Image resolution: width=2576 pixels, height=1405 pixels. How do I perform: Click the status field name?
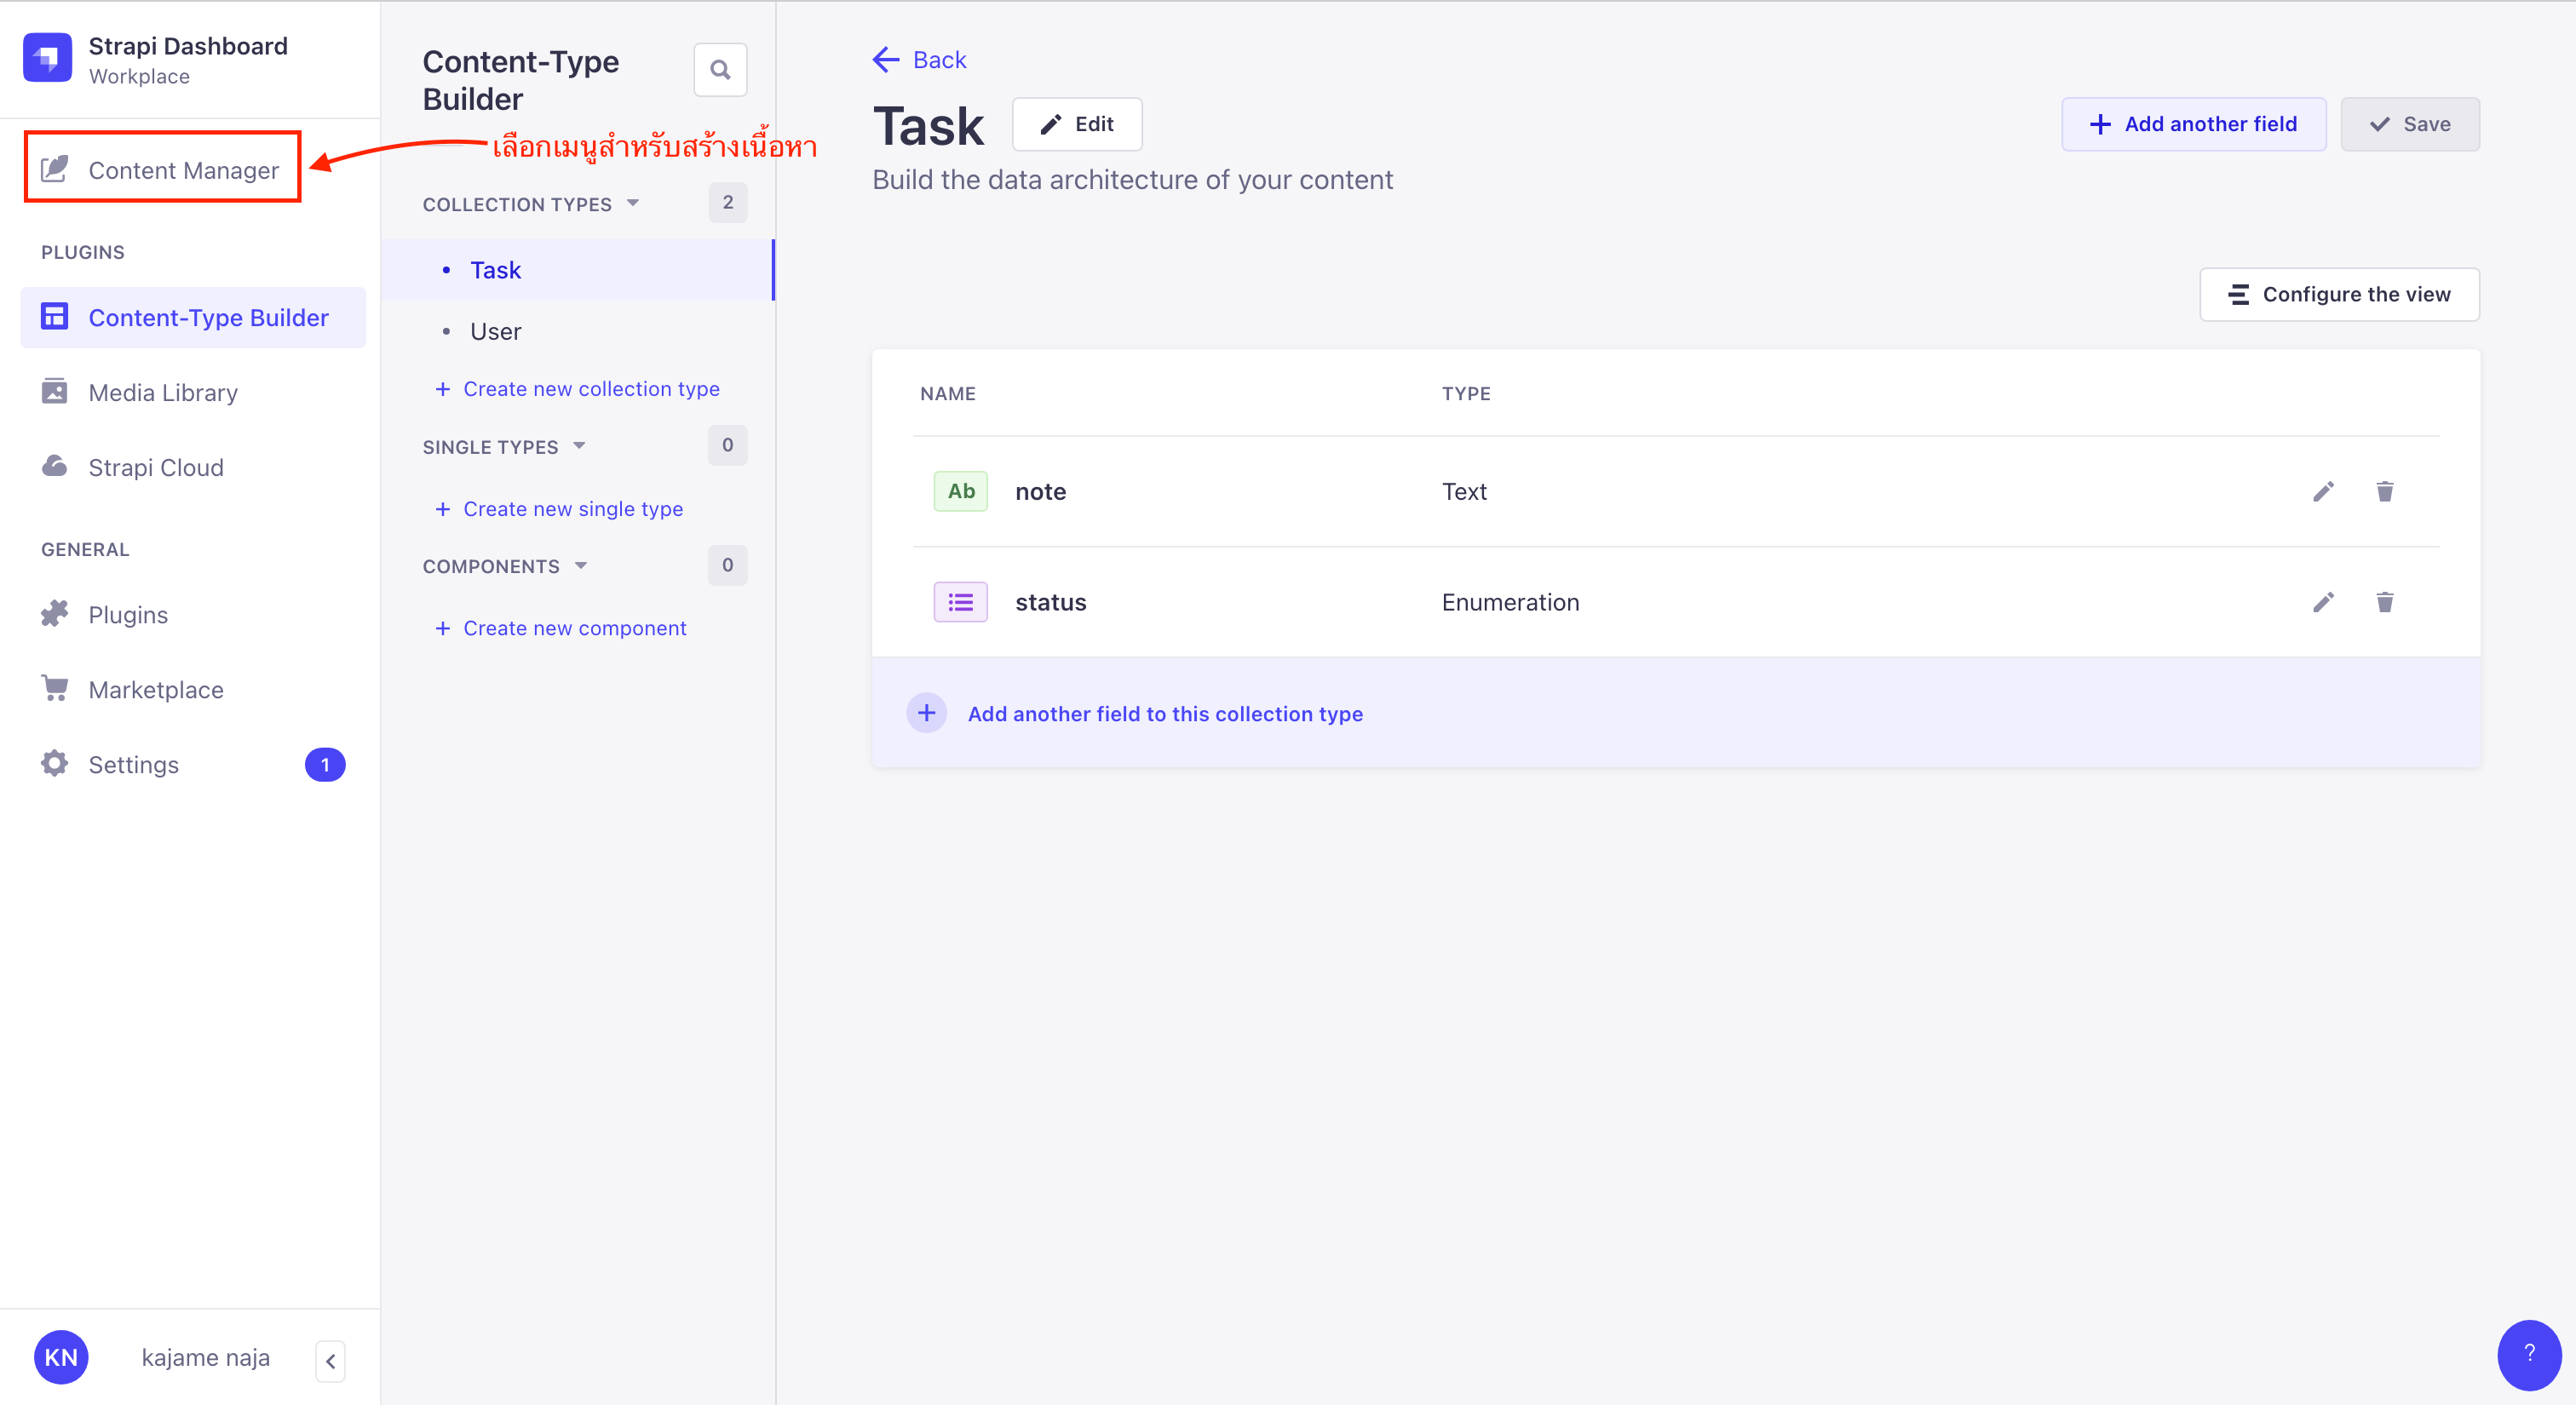1050,601
